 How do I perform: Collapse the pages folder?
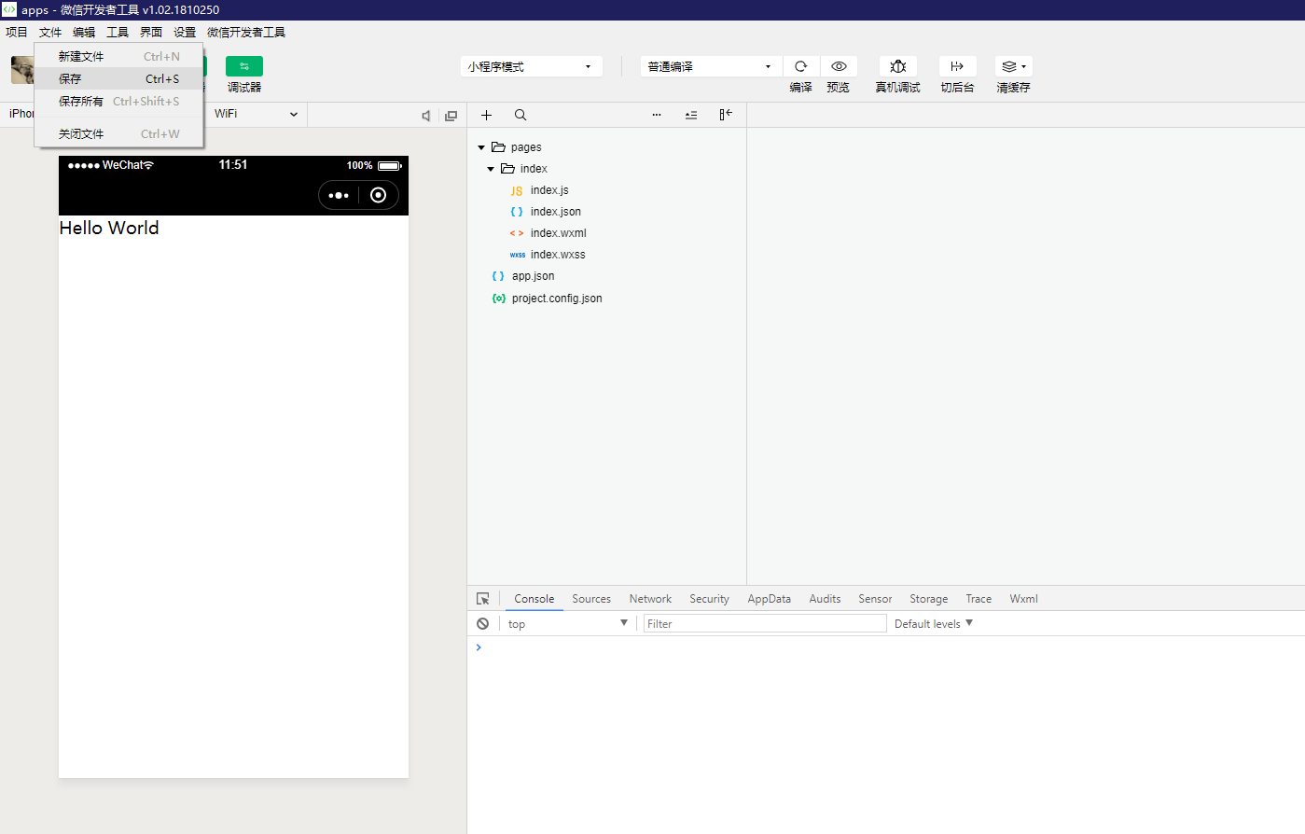click(x=481, y=147)
